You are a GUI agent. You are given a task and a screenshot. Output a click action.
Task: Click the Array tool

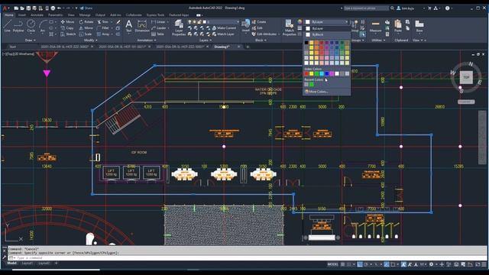103,34
